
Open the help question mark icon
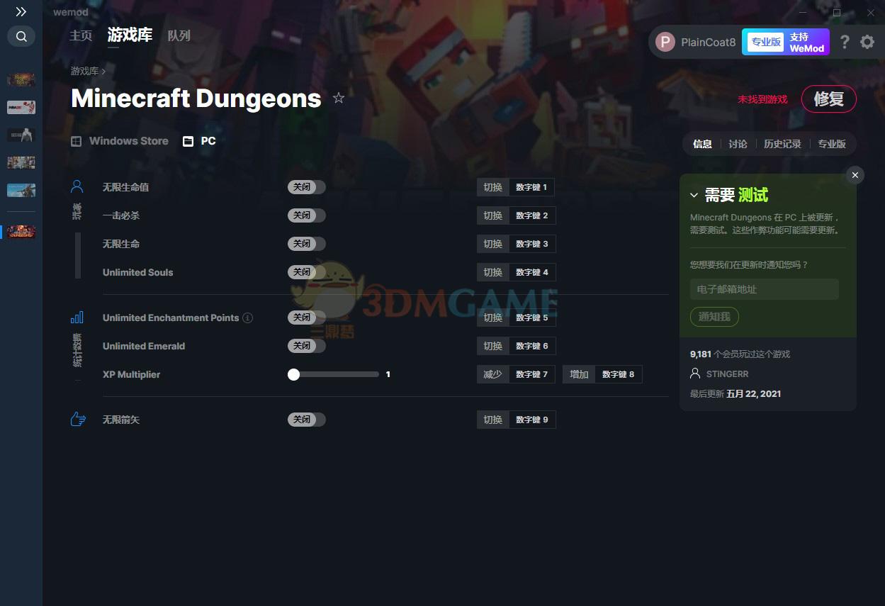[x=844, y=43]
